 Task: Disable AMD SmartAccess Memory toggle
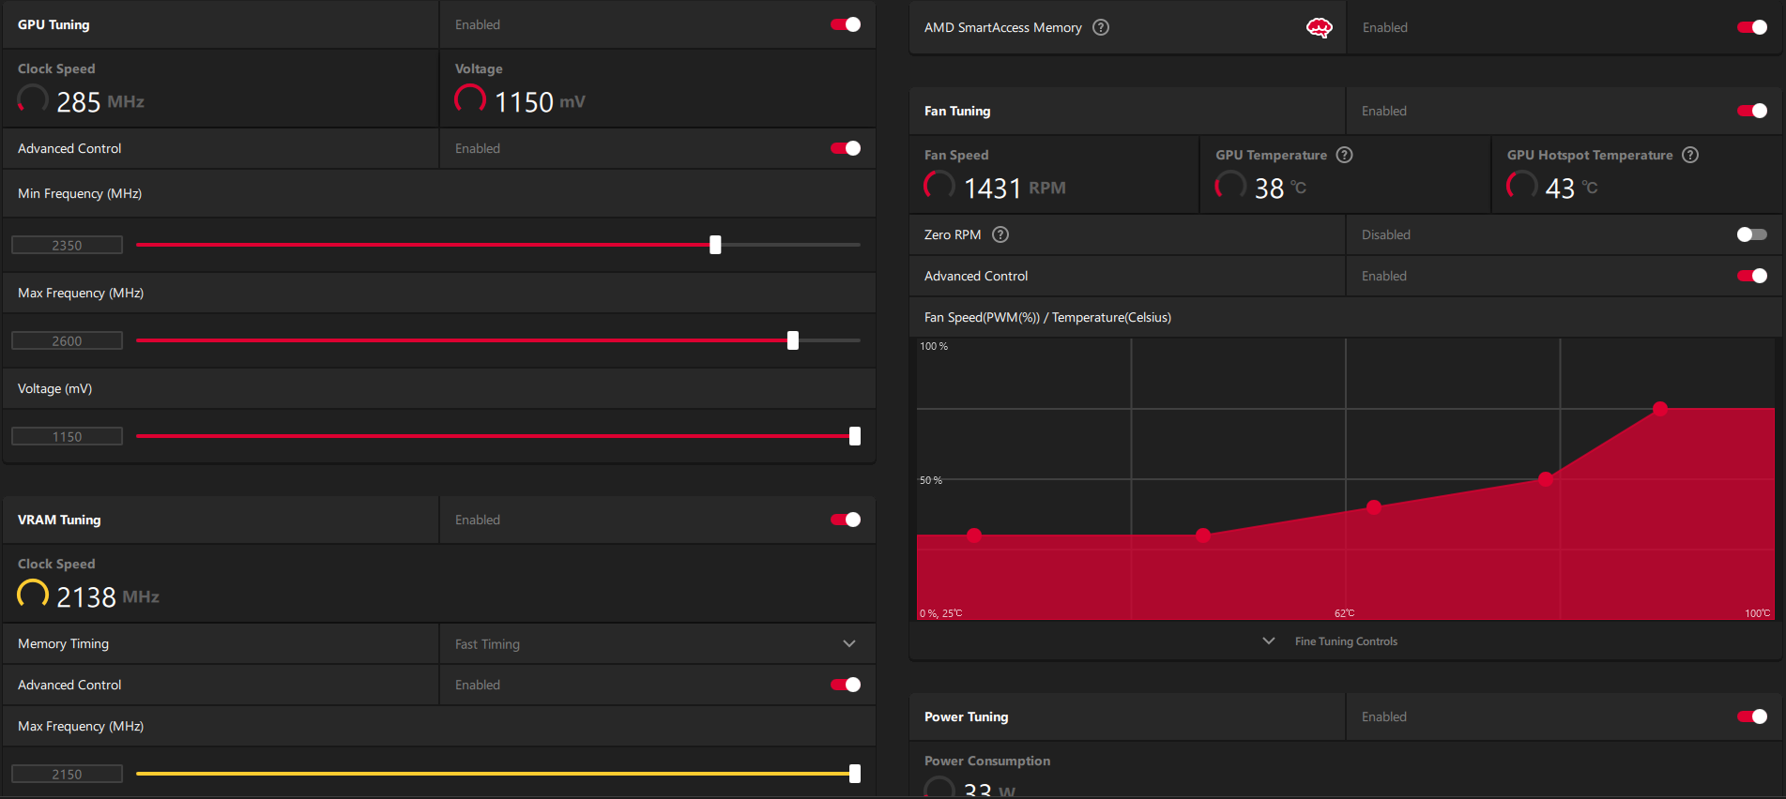click(1752, 27)
